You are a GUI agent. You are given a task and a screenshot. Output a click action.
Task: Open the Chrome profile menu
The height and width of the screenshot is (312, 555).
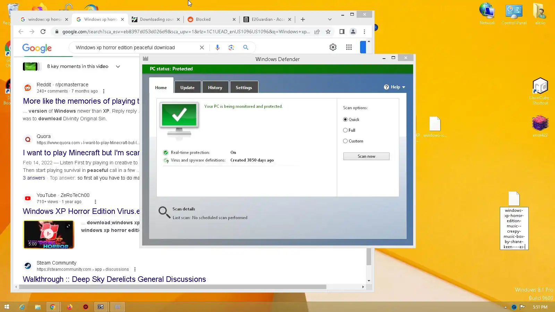(353, 32)
